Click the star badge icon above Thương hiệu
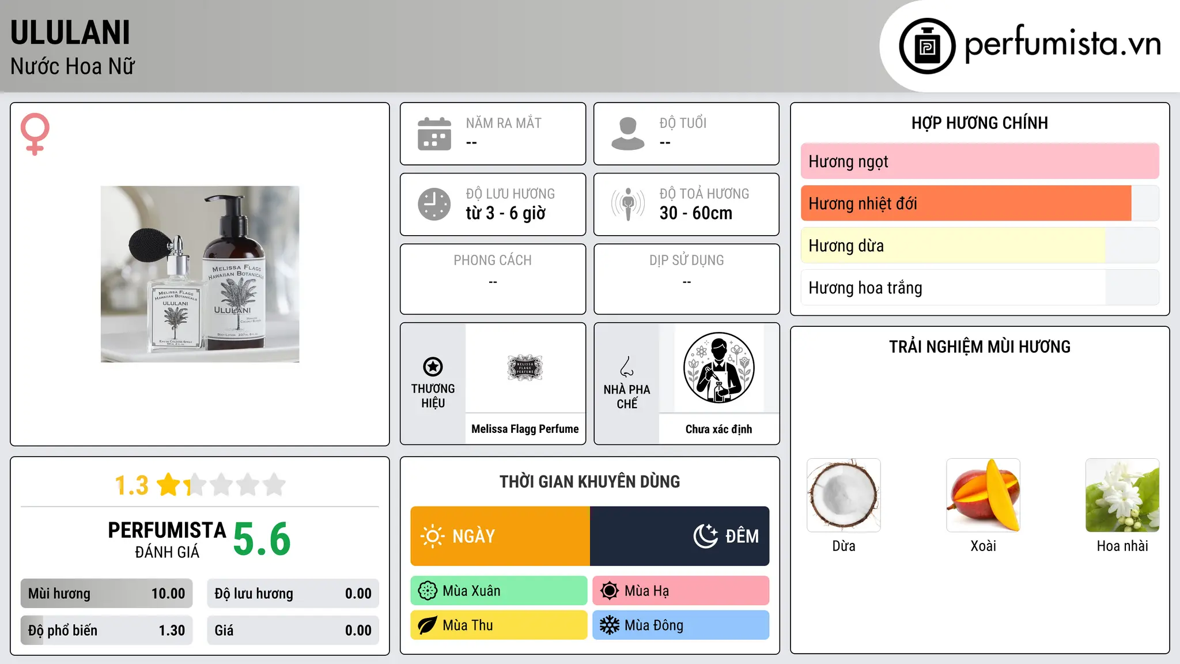Screen dimensions: 1180x664 (433, 367)
